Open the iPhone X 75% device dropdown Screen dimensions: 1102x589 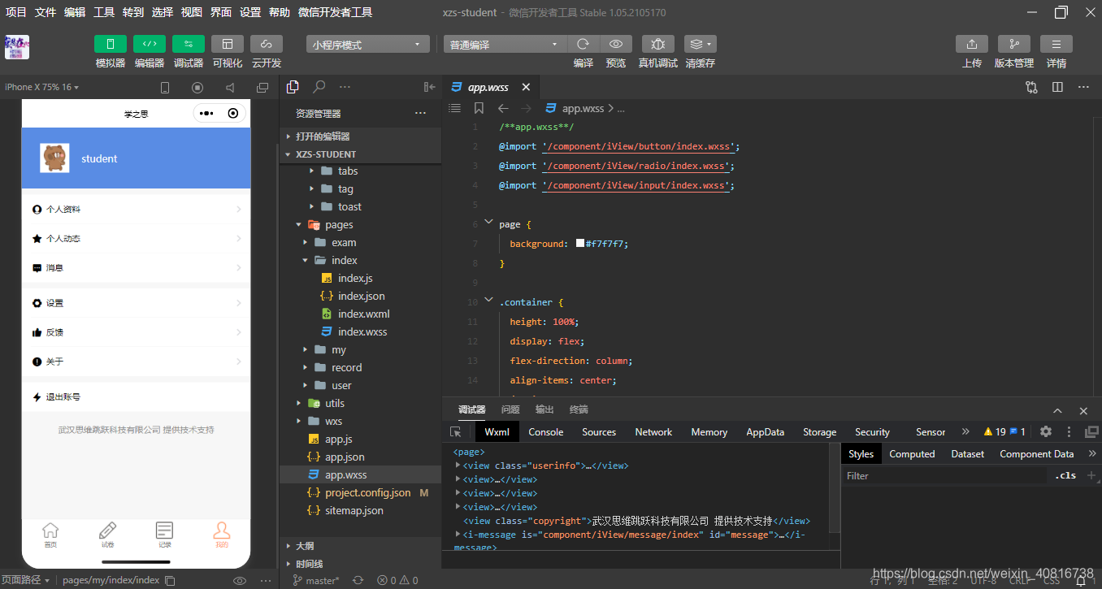point(41,87)
